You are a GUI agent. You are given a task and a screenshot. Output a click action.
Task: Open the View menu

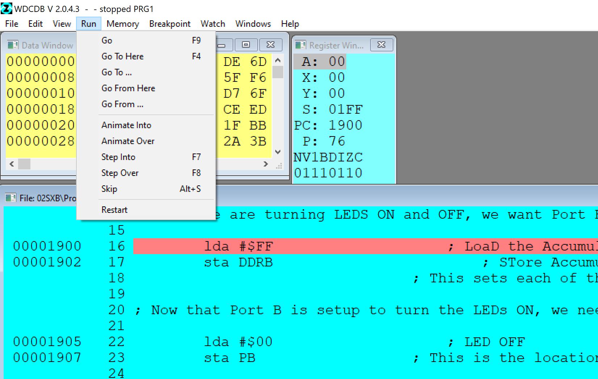[x=62, y=24]
